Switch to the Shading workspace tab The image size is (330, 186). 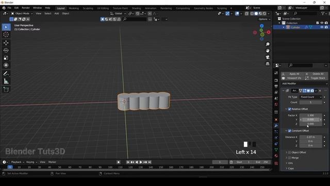pos(136,8)
